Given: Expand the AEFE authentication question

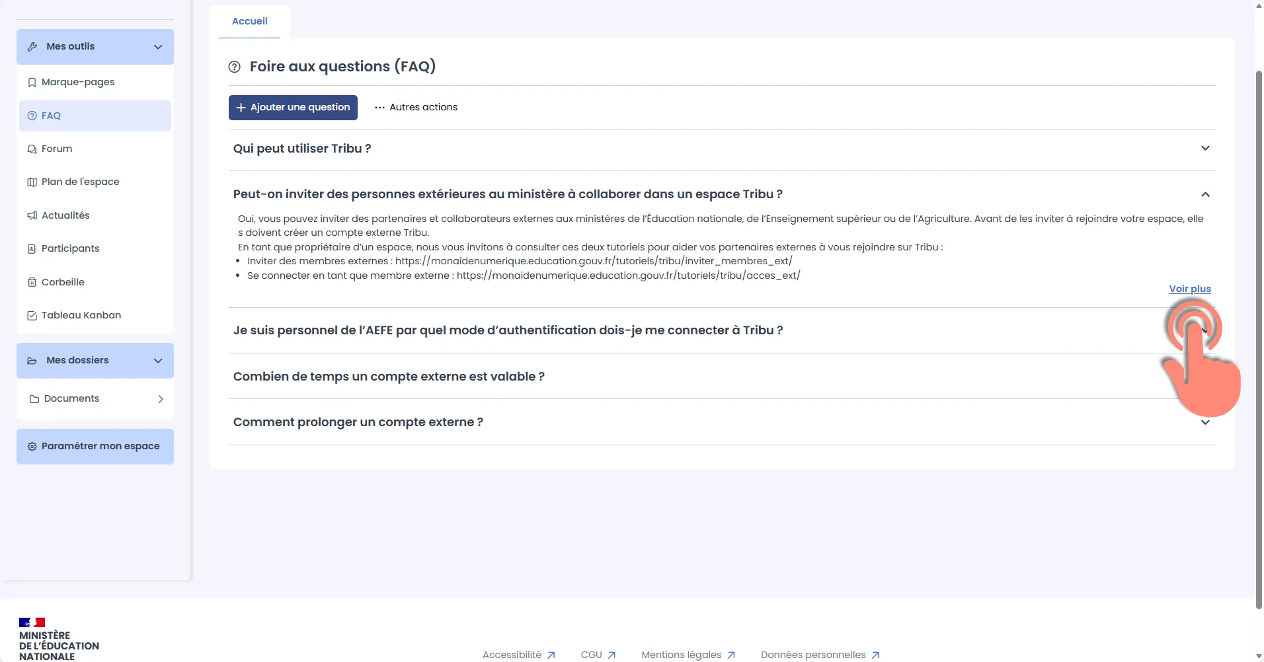Looking at the screenshot, I should pyautogui.click(x=722, y=330).
